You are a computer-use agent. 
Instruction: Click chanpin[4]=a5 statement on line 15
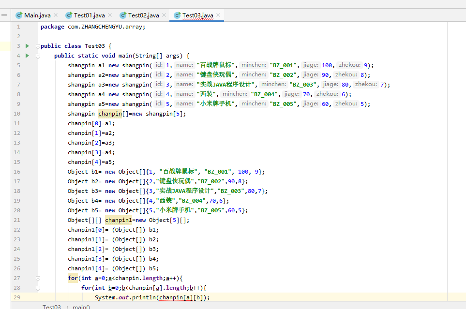tap(91, 162)
